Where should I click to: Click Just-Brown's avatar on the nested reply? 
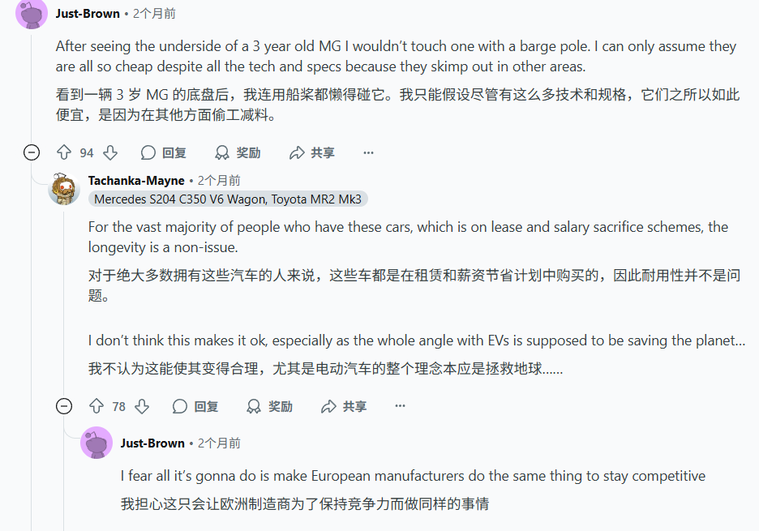[x=96, y=443]
